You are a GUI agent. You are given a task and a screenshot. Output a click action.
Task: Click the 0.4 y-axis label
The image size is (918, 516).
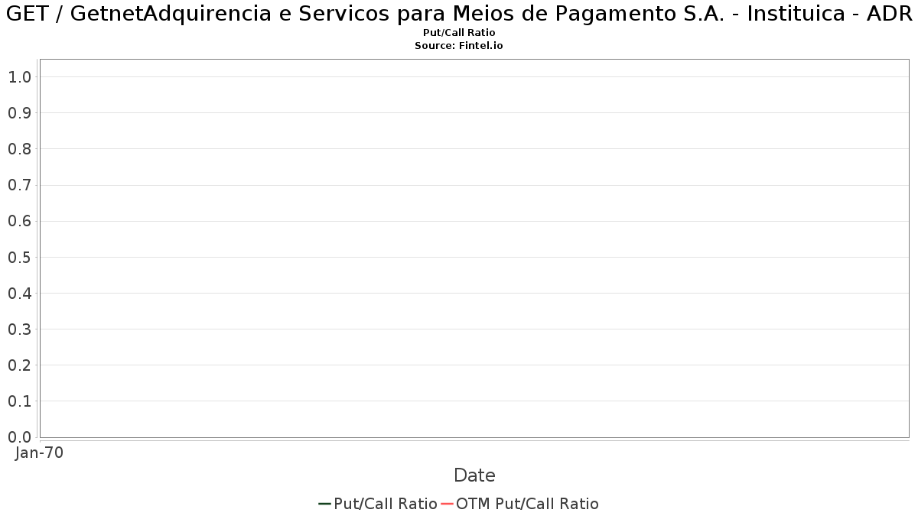point(19,294)
